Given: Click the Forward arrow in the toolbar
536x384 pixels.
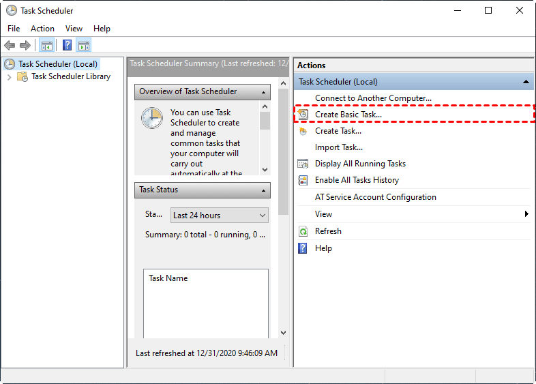Looking at the screenshot, I should 25,46.
